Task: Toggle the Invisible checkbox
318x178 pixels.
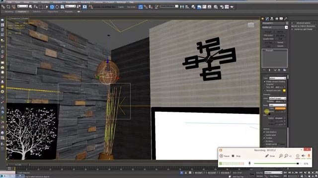Action: click(264, 138)
